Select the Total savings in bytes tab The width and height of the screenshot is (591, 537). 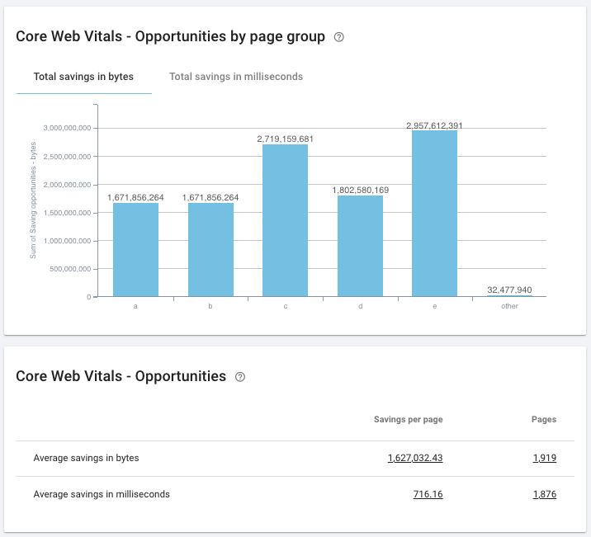click(x=83, y=77)
